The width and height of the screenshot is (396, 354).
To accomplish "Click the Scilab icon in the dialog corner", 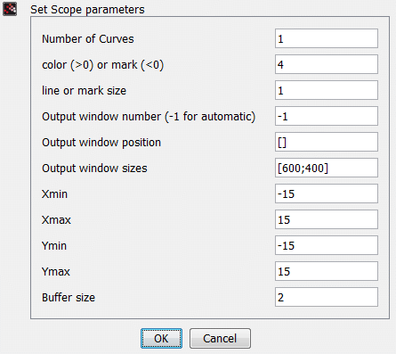I will point(10,9).
